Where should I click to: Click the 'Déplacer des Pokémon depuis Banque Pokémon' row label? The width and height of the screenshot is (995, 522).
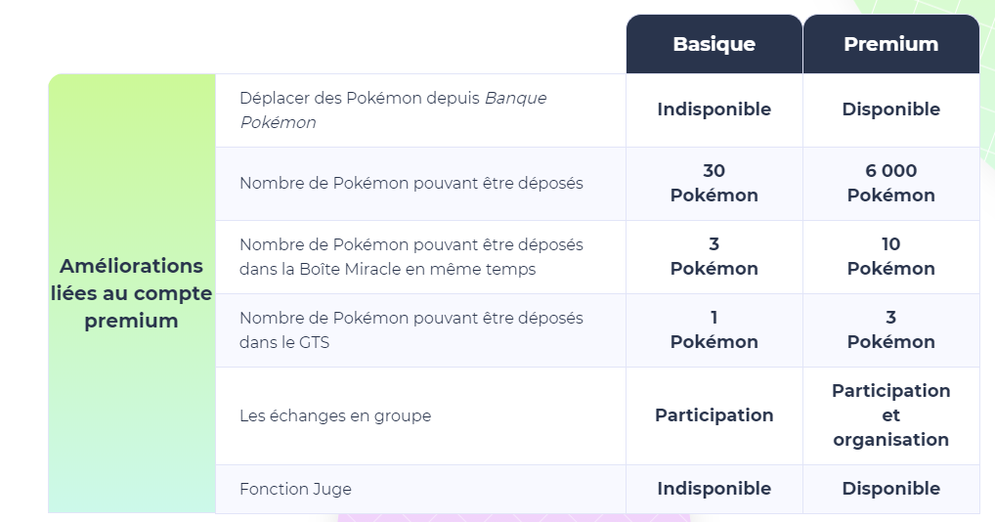click(x=393, y=109)
